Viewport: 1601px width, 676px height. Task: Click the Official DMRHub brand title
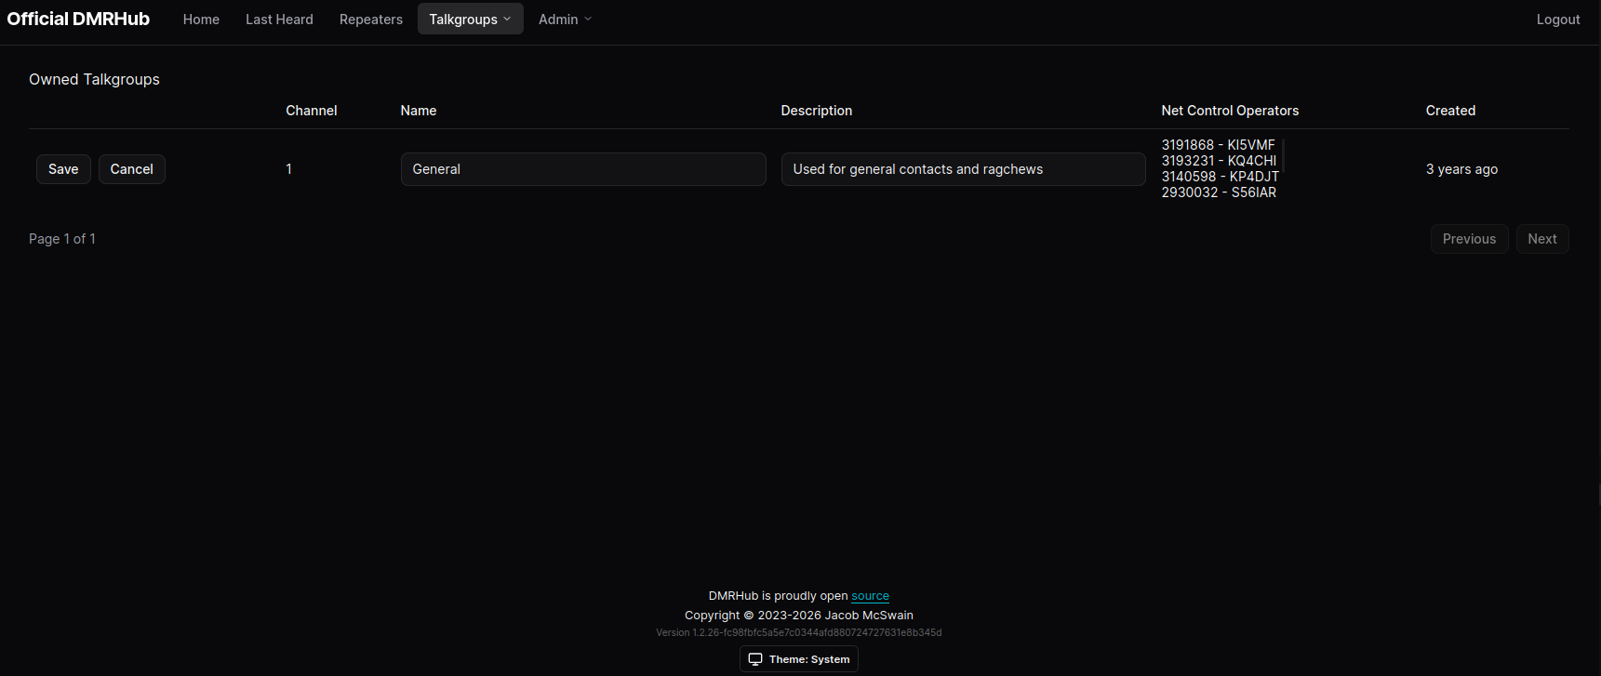click(78, 19)
